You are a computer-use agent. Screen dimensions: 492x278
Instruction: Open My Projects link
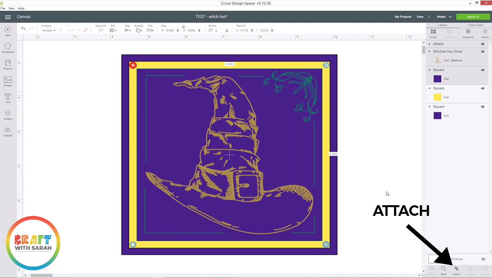pyautogui.click(x=403, y=17)
